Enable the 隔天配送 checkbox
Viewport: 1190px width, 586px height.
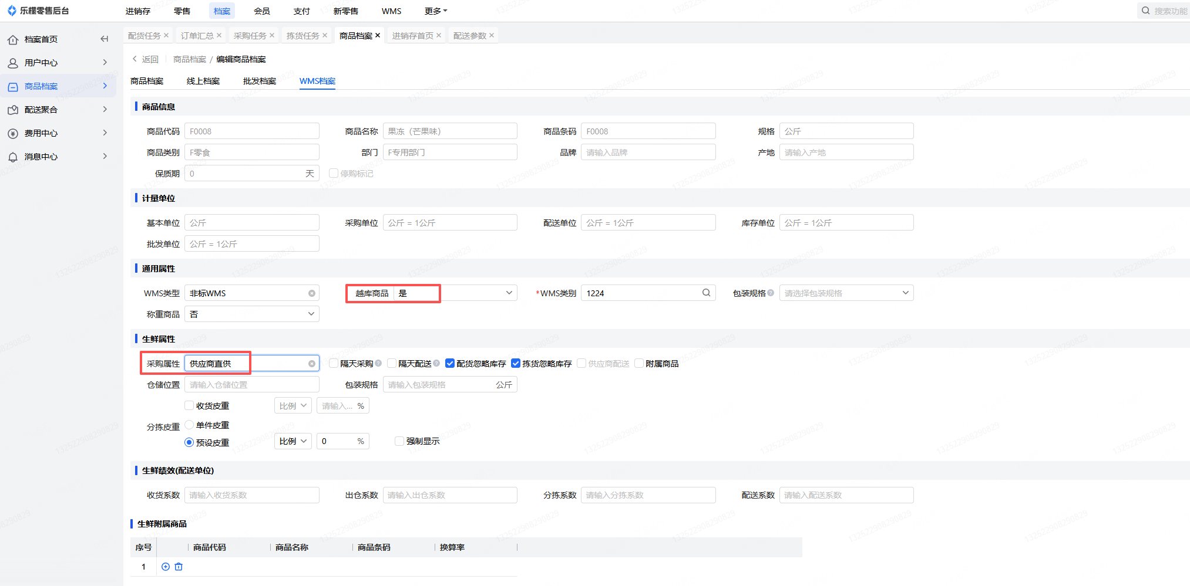[x=392, y=363]
